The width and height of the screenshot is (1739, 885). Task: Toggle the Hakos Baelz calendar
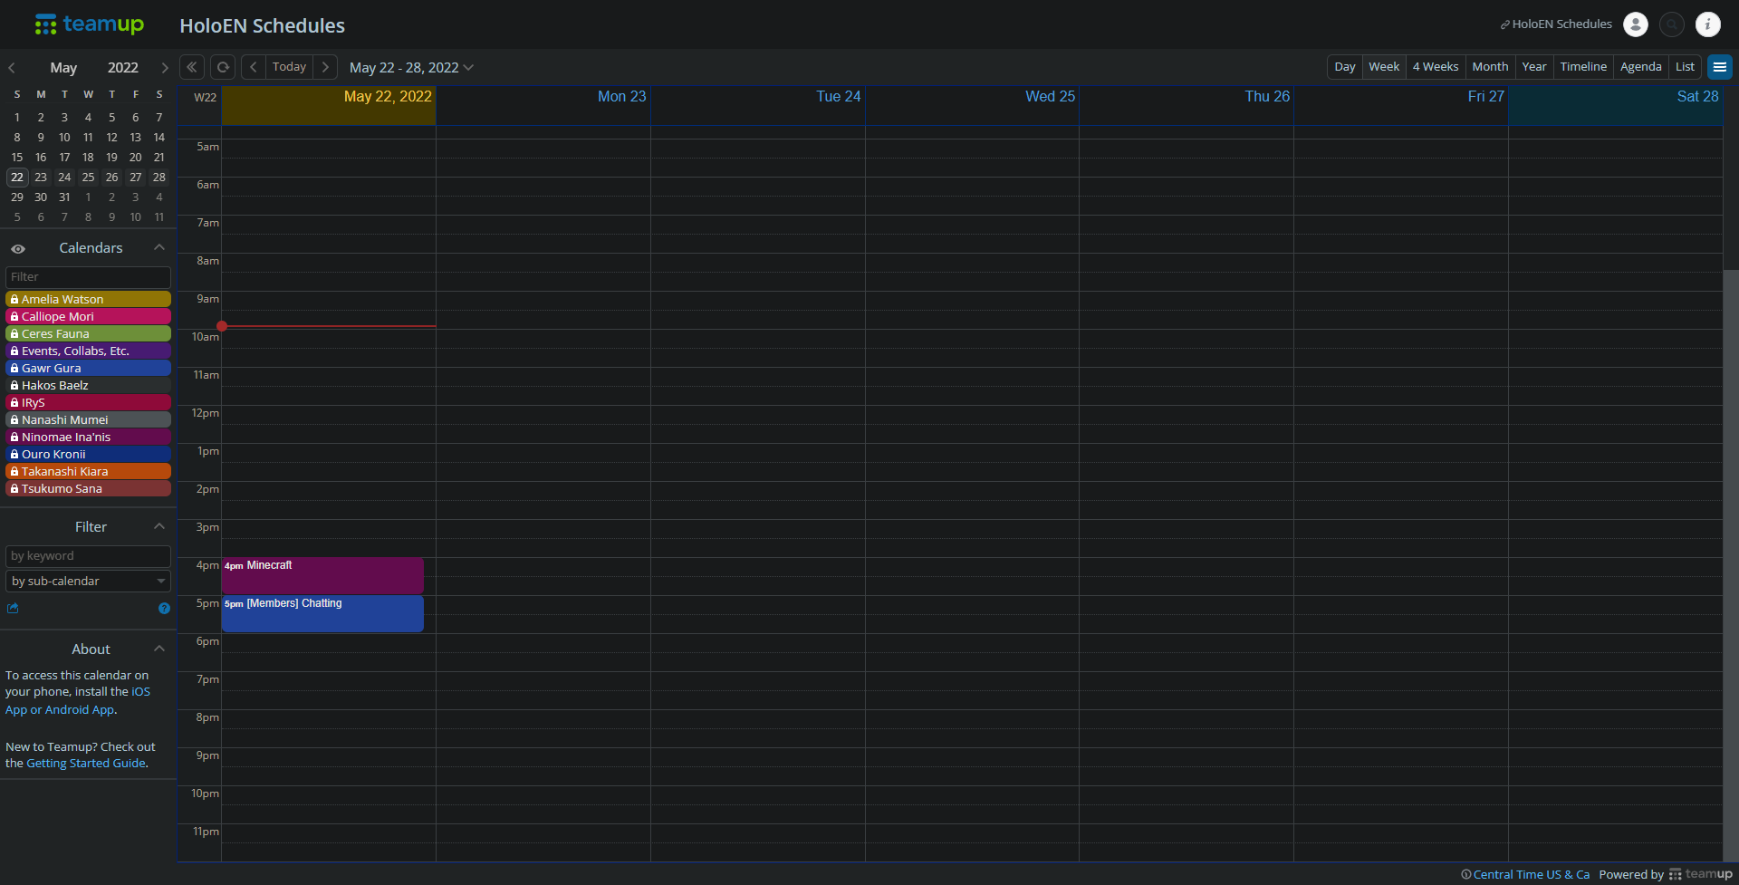tap(88, 385)
